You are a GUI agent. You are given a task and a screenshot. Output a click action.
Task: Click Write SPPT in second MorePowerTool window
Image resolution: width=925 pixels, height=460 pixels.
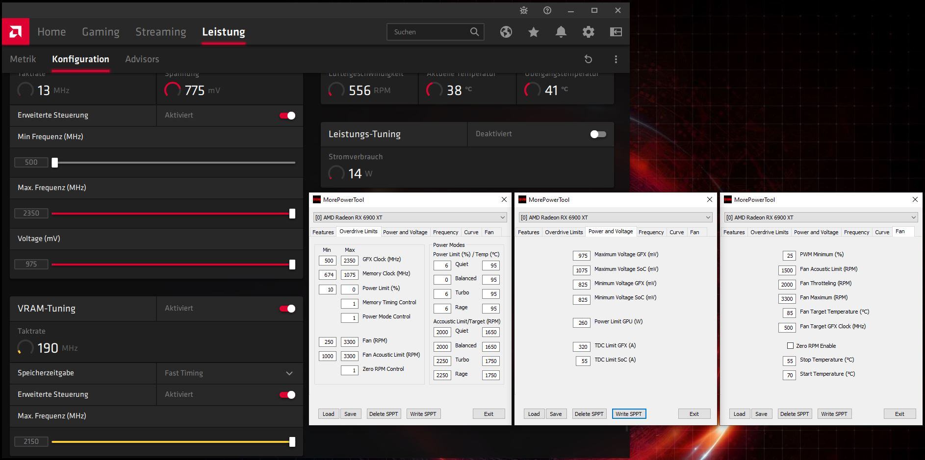tap(629, 414)
